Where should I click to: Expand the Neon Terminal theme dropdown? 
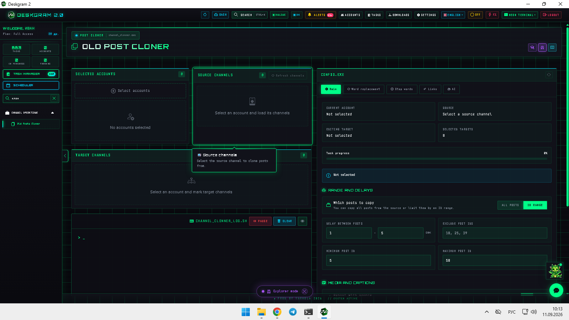[520, 15]
